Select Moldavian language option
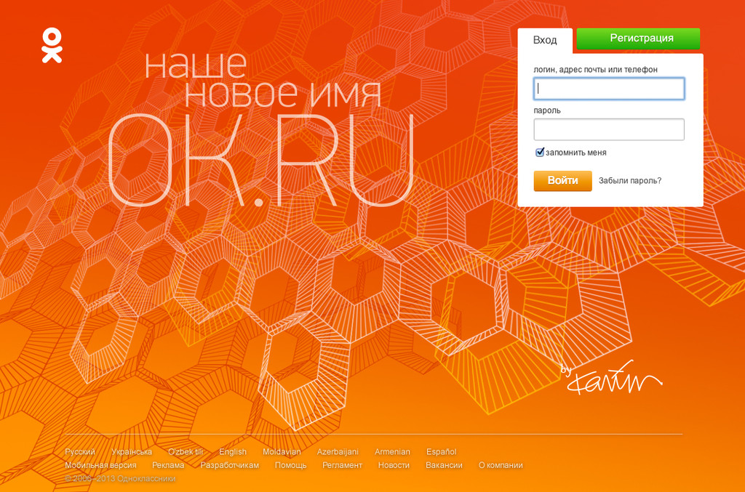The width and height of the screenshot is (745, 492). click(282, 452)
